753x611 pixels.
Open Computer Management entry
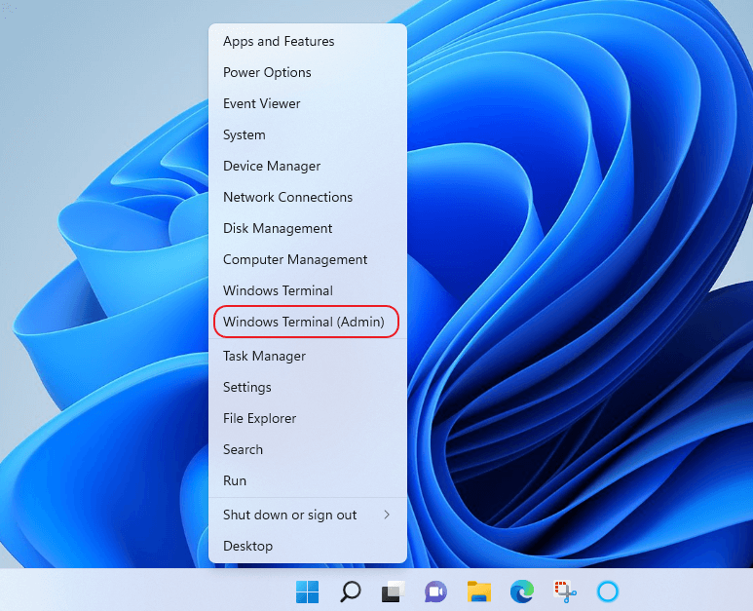(308, 260)
